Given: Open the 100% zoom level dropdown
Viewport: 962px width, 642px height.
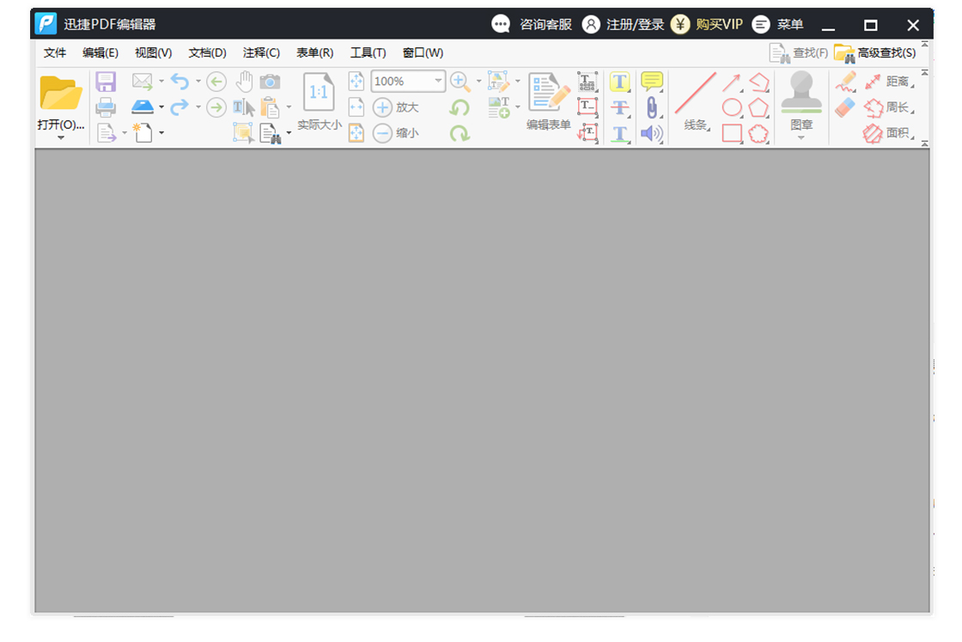Looking at the screenshot, I should tap(438, 81).
